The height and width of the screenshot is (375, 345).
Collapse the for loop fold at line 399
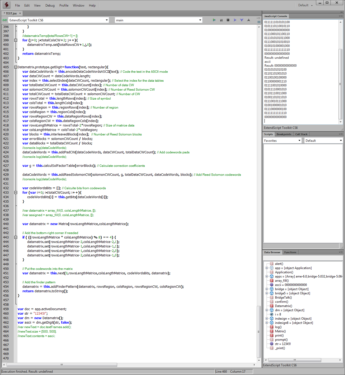pos(16,40)
